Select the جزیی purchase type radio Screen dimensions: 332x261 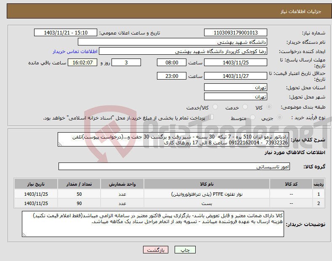tap(279, 117)
